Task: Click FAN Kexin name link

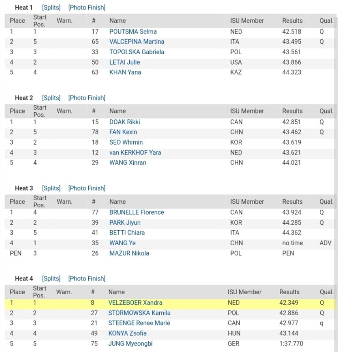Action: 123,132
